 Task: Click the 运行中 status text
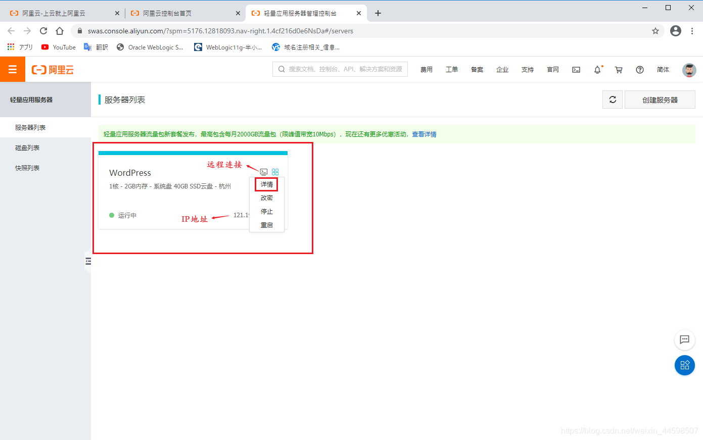coord(127,215)
